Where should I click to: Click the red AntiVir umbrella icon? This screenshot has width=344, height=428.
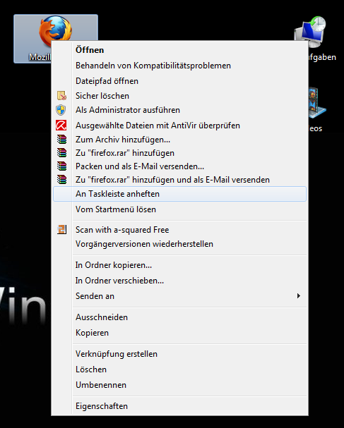coord(61,126)
